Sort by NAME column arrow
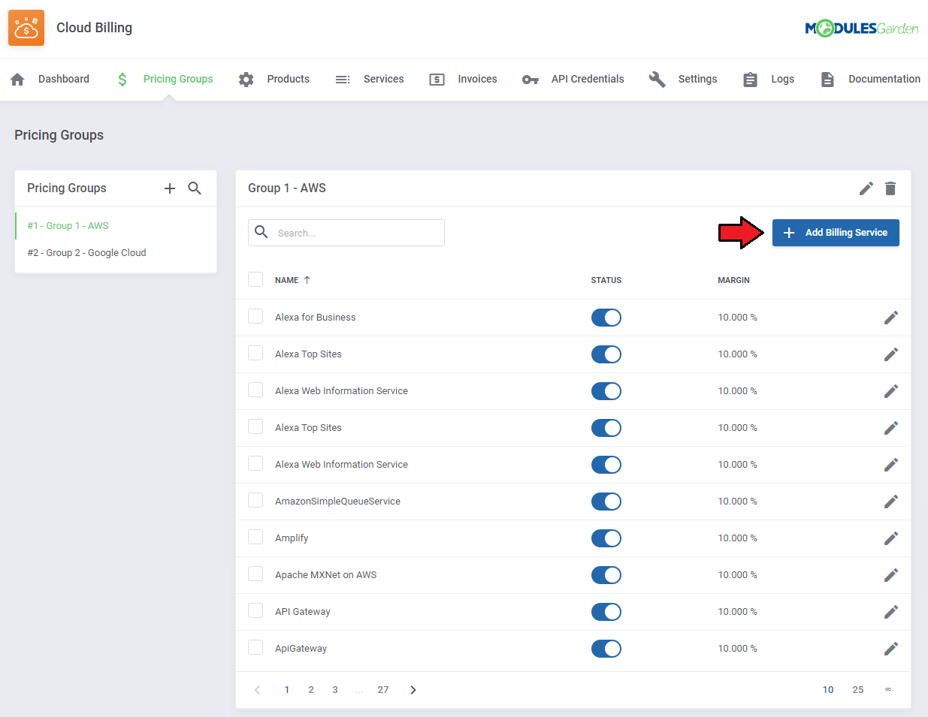 pyautogui.click(x=307, y=280)
